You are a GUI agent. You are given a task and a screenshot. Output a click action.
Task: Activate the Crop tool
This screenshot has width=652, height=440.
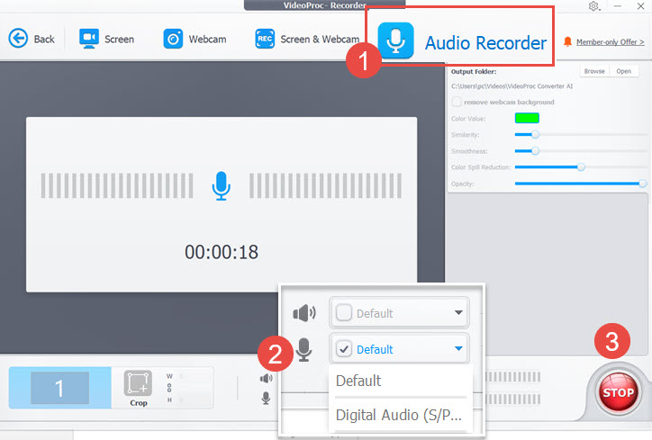point(138,388)
